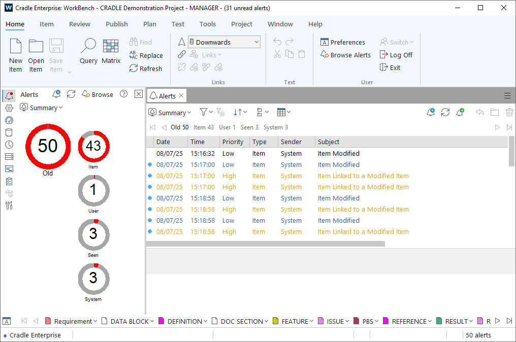Open the sort order dropdown
The width and height of the screenshot is (516, 342).
point(240,112)
